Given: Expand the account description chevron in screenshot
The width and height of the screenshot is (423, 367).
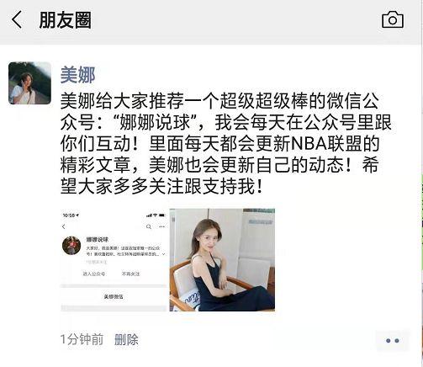Looking at the screenshot, I should click(164, 254).
